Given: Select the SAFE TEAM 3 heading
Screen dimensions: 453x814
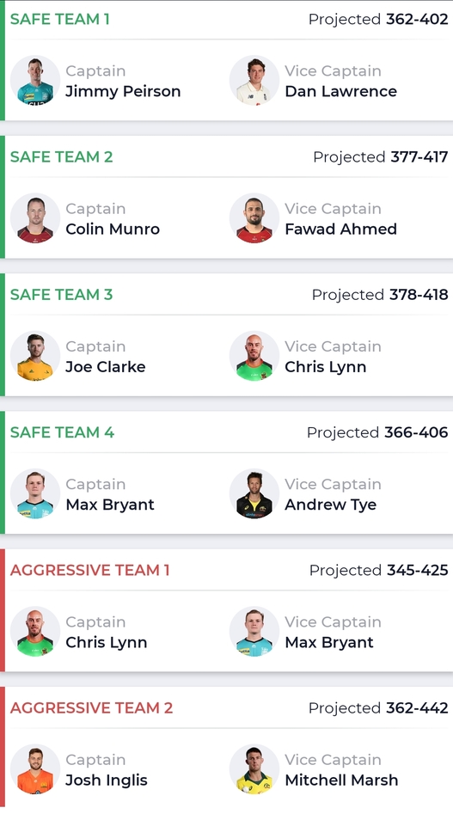Looking at the screenshot, I should click(61, 294).
